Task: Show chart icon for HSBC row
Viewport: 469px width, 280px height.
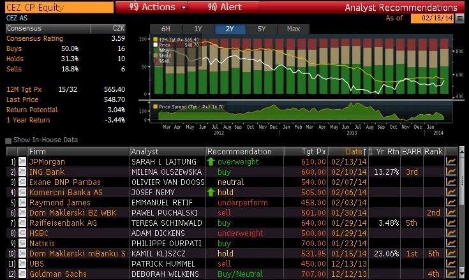Action: (x=451, y=233)
